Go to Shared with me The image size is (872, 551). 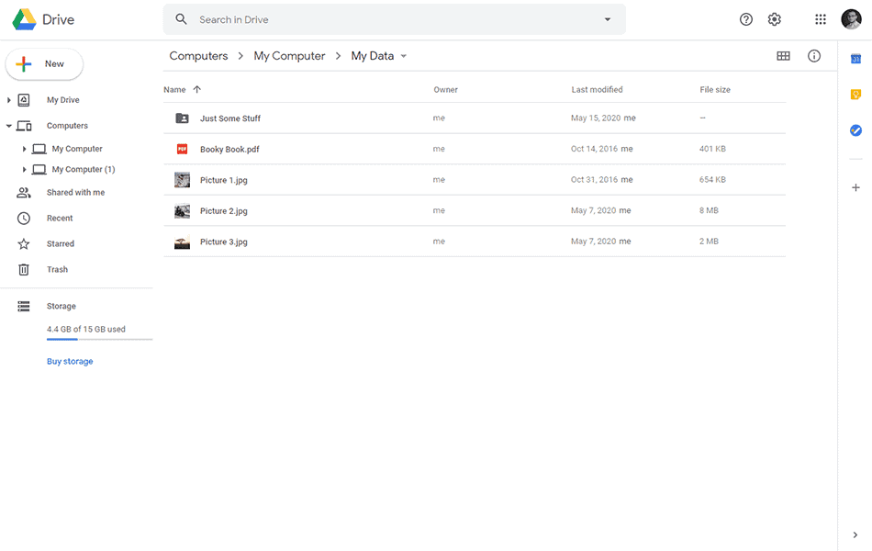coord(75,193)
